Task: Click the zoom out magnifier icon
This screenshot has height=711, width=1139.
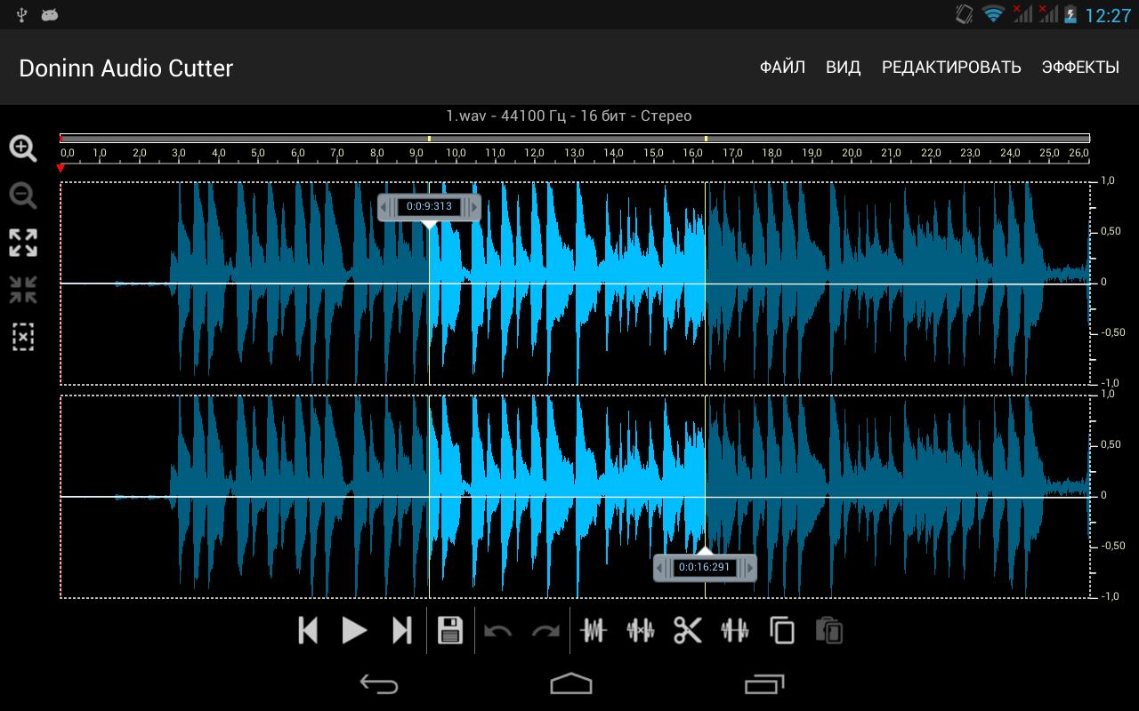Action: pyautogui.click(x=23, y=196)
